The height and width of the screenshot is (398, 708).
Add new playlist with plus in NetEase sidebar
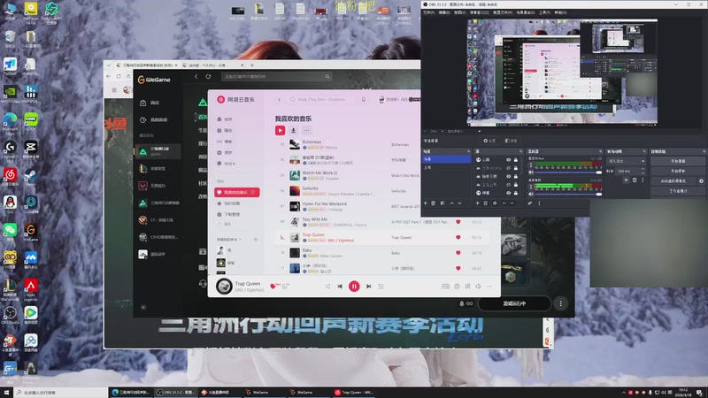coord(255,239)
